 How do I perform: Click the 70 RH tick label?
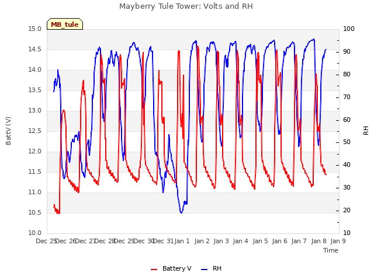[x=347, y=97]
